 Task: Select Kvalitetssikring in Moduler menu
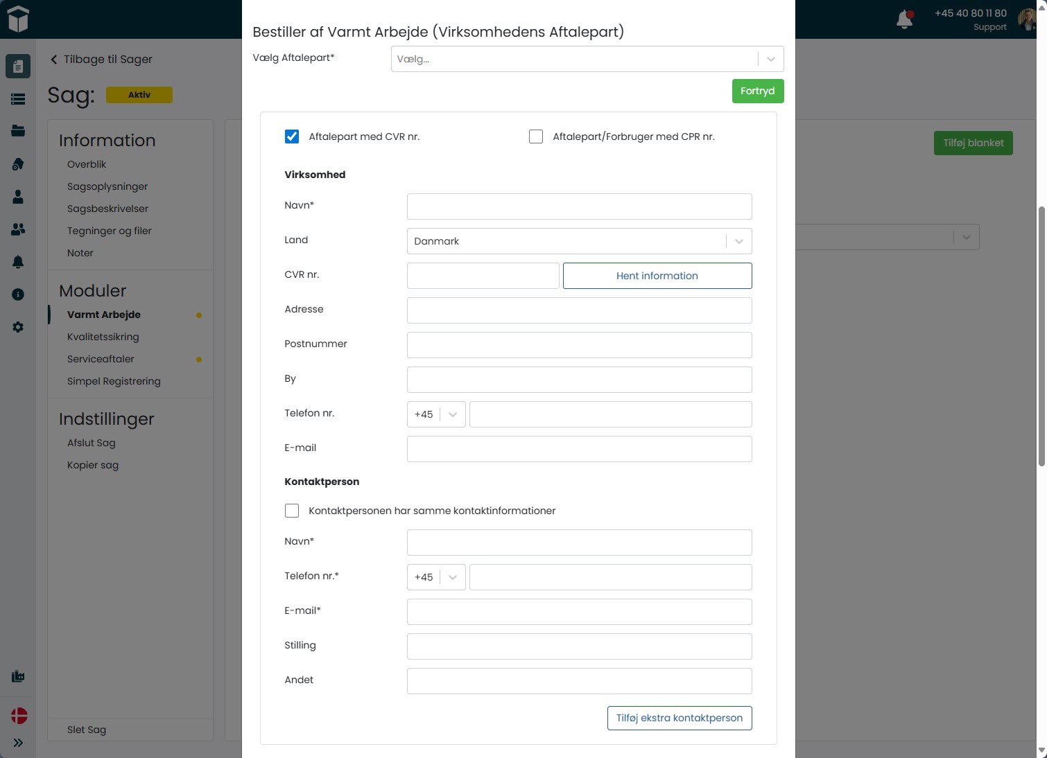click(103, 337)
